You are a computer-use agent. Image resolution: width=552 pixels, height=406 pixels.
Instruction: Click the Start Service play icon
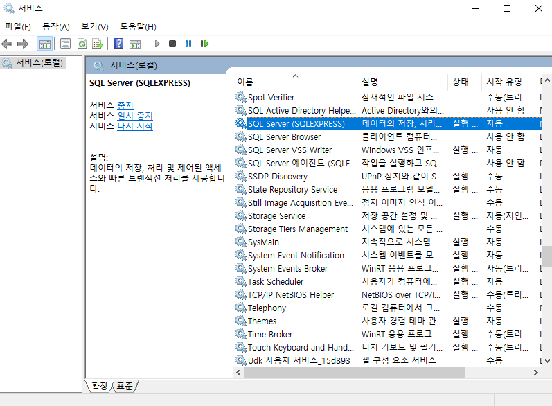157,44
